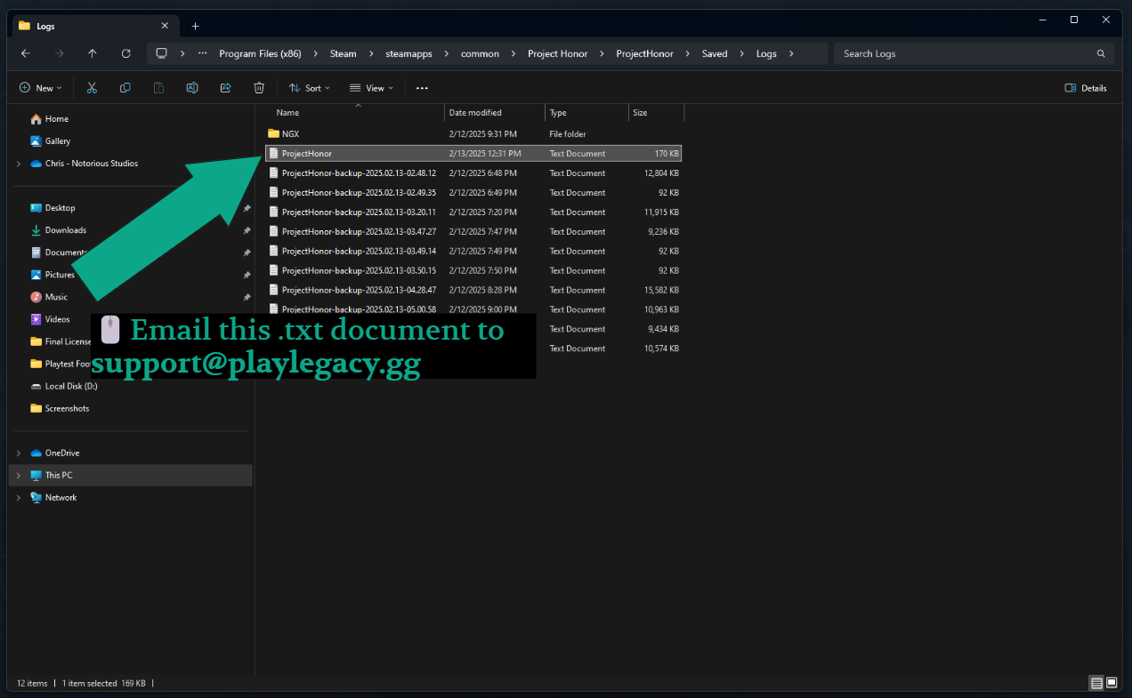Click the Logs tab title
Viewport: 1132px width, 698px height.
(x=45, y=26)
